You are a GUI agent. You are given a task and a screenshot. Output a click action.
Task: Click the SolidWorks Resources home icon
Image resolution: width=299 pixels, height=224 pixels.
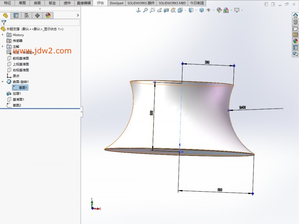point(295,15)
